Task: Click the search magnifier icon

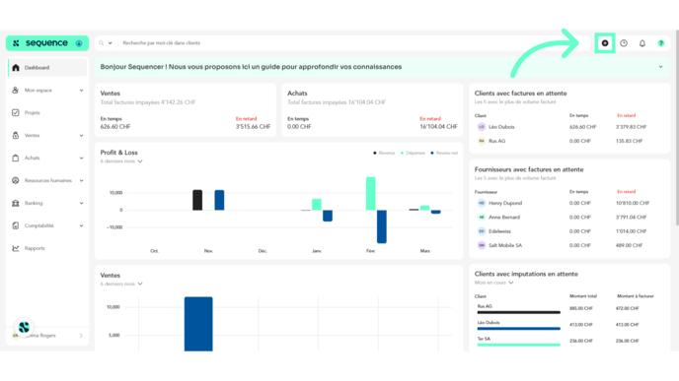Action: pyautogui.click(x=102, y=43)
